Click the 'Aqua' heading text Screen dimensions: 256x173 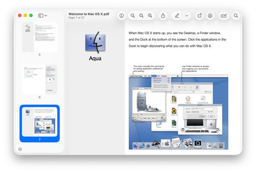coord(95,58)
